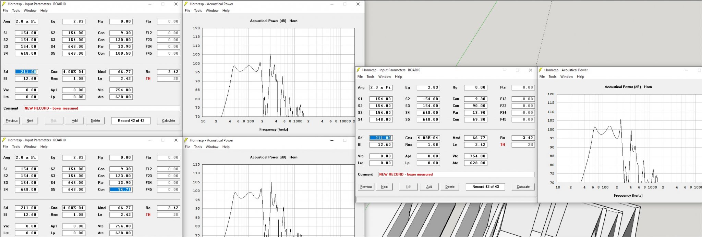
Task: Click highlighted Sd 211.00 field in Con 130.00 window
Action: 26,72
